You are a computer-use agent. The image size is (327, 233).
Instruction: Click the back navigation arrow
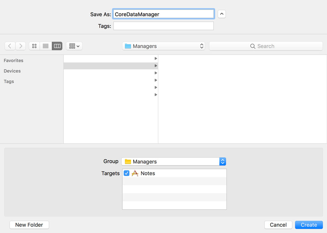click(10, 46)
